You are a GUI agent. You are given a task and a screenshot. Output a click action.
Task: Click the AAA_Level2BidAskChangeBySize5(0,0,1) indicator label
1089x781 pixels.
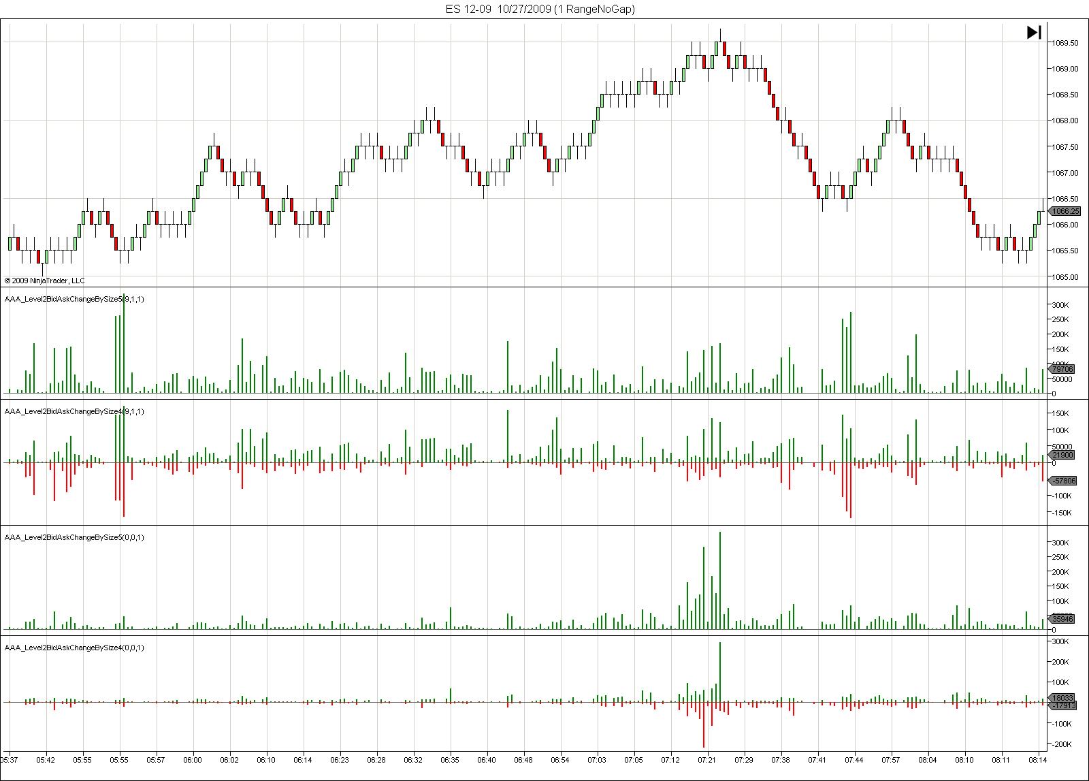[x=74, y=537]
